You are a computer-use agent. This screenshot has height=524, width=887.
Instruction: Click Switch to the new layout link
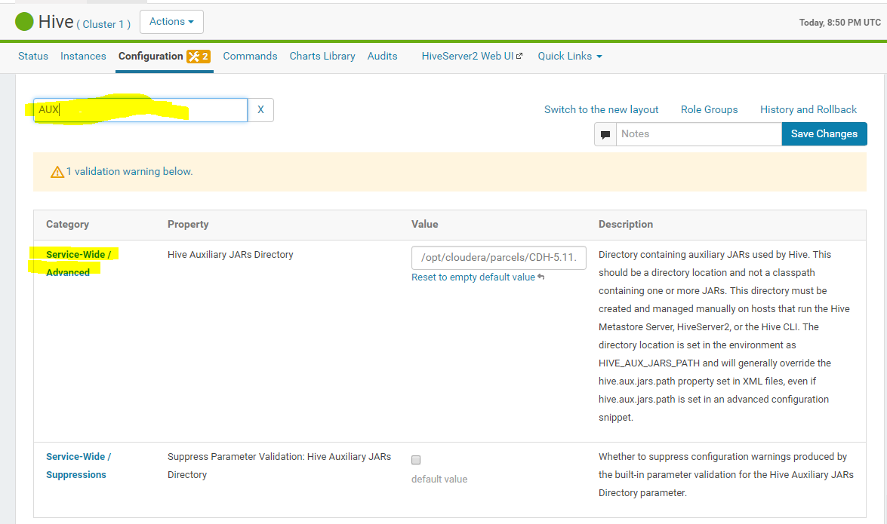[x=602, y=109]
